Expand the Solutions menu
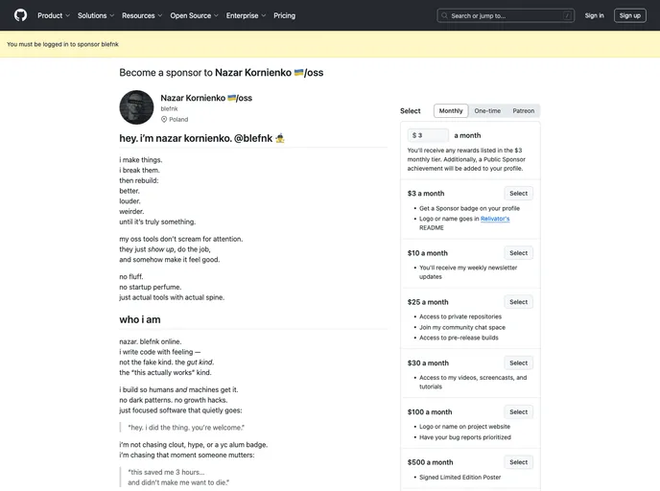660x491 pixels. (x=96, y=15)
